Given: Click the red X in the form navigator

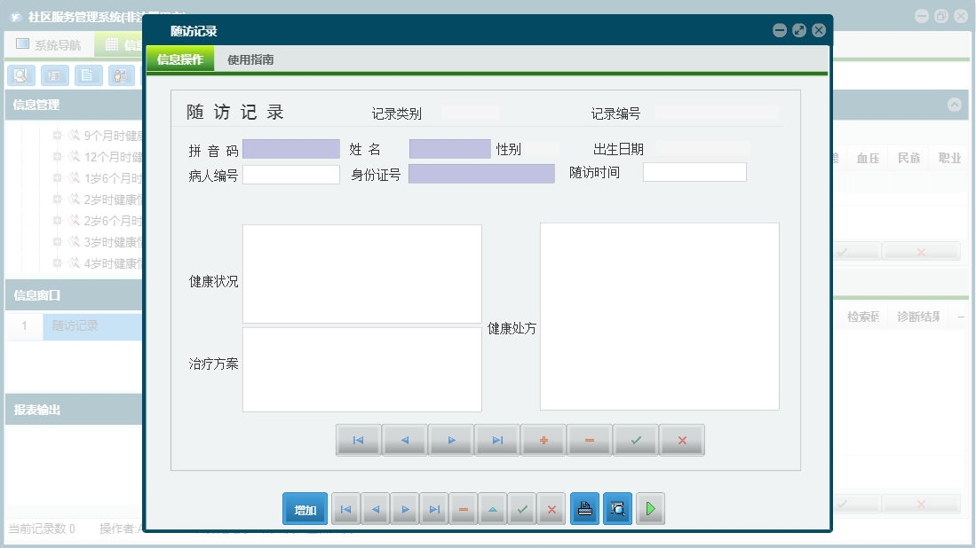Looking at the screenshot, I should (682, 440).
